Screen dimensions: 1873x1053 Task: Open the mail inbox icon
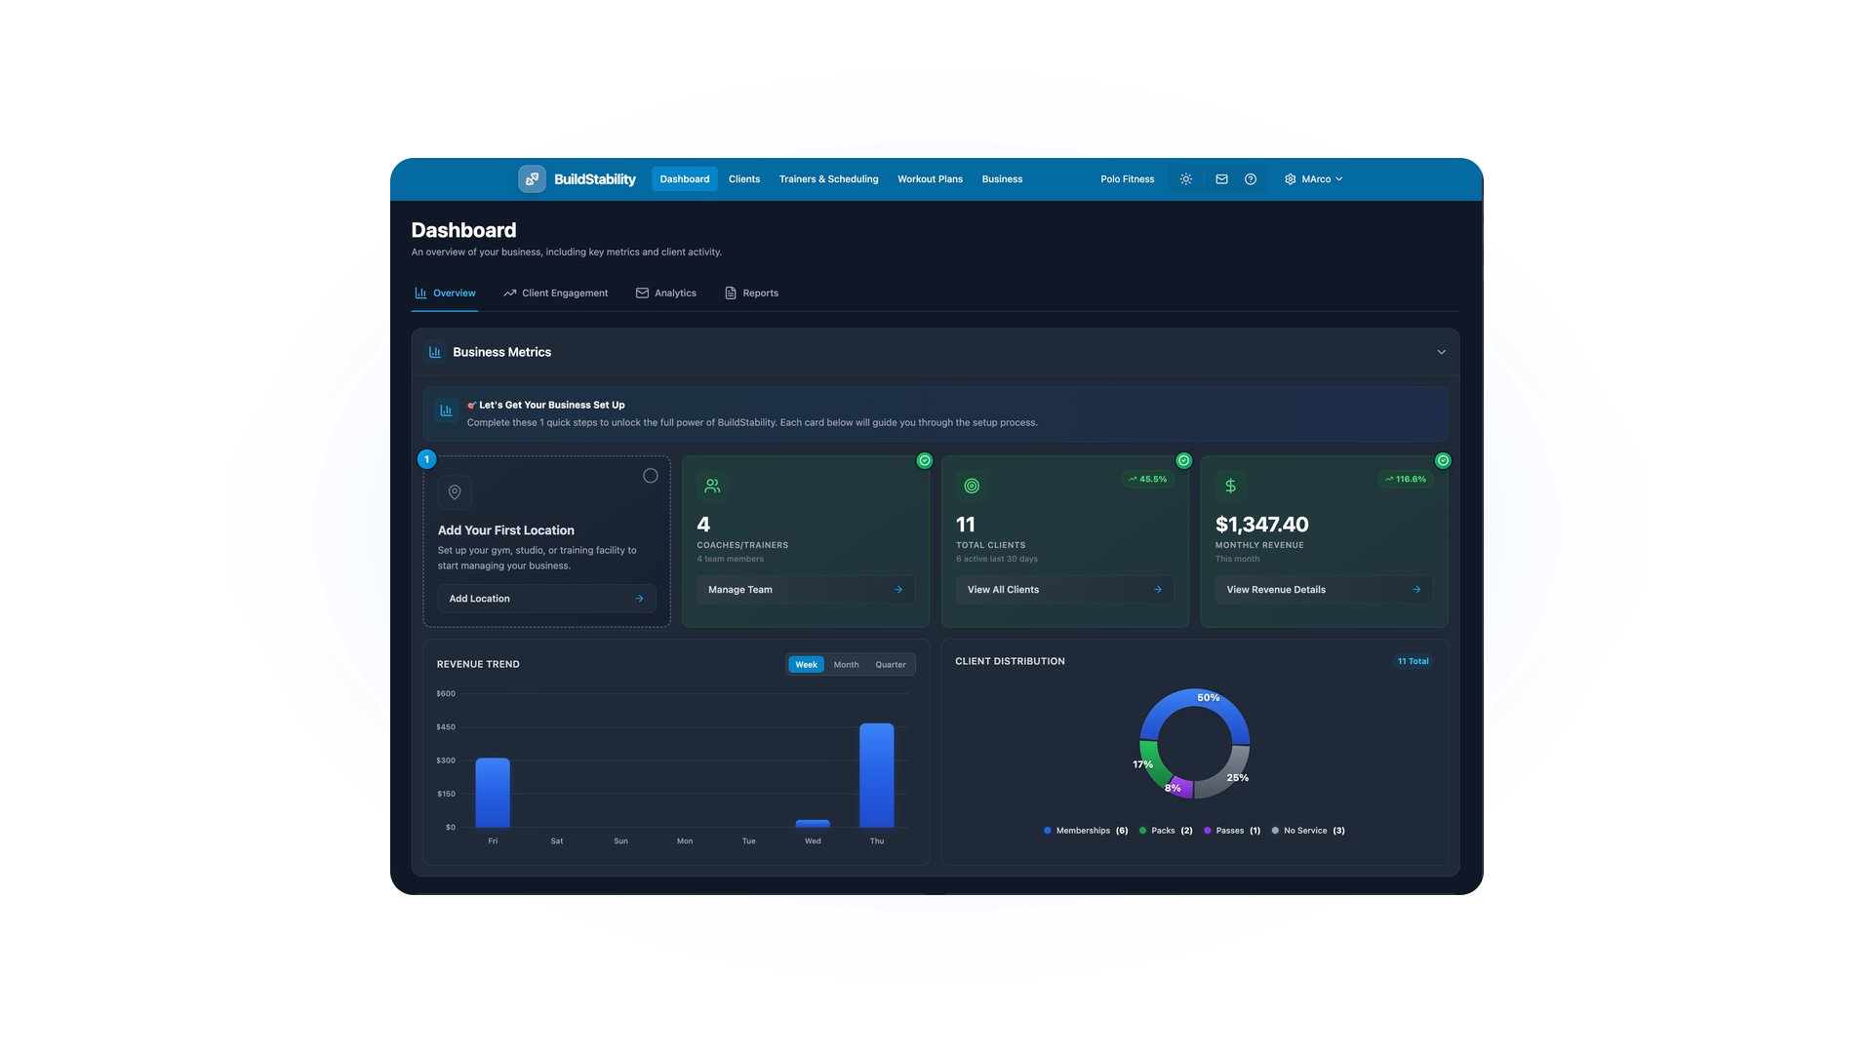(x=1221, y=179)
